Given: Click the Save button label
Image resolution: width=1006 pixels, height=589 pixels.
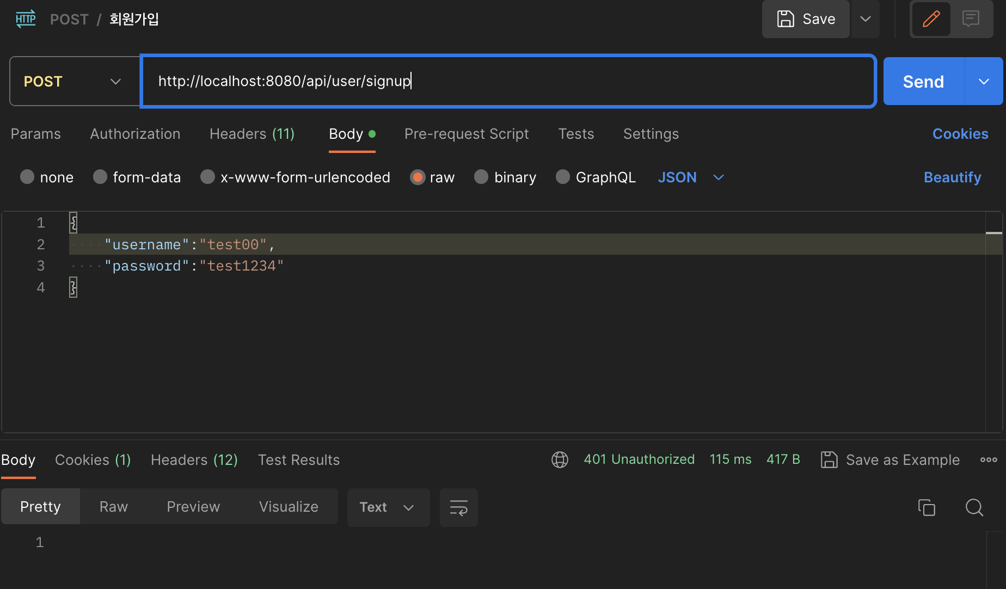Looking at the screenshot, I should pyautogui.click(x=819, y=19).
